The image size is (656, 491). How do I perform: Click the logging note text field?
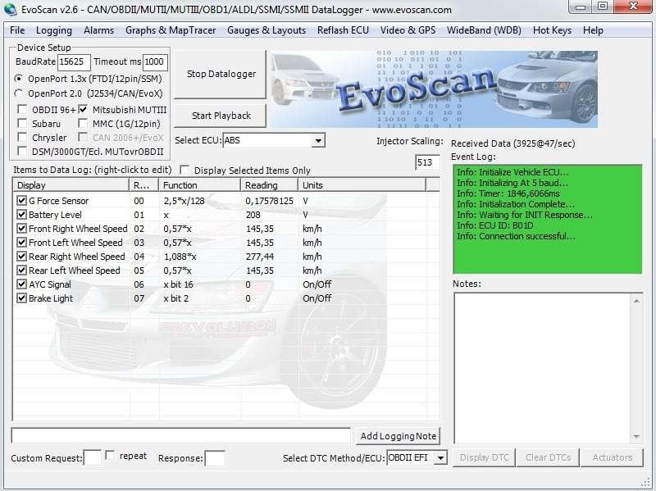tap(180, 435)
